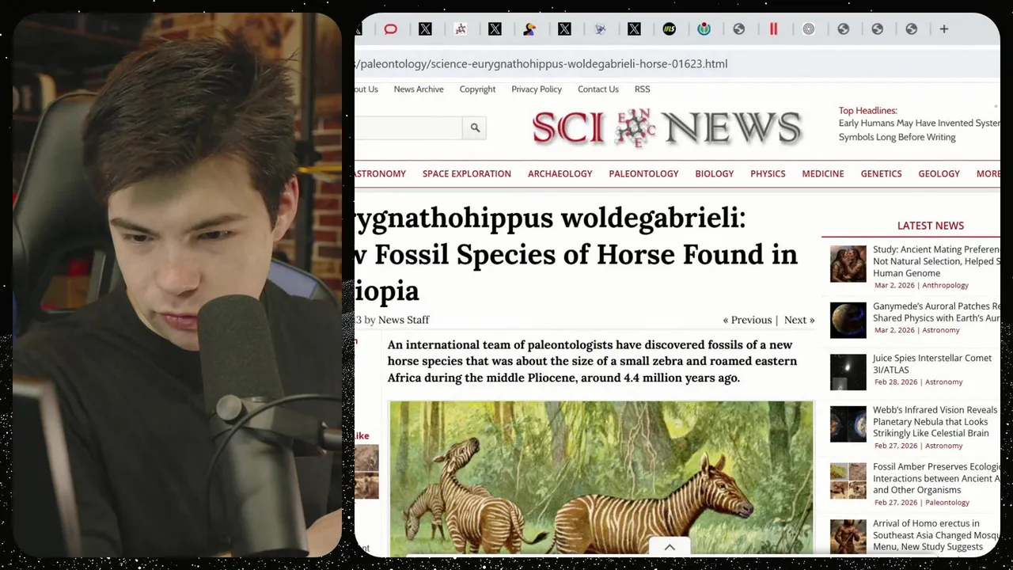Click the Ganymede planet thumbnail
Viewport: 1013px width, 570px height.
(848, 321)
